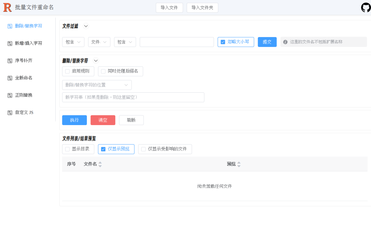Click the icon beside 全新命名 sidebar item
The width and height of the screenshot is (371, 247).
(10, 78)
